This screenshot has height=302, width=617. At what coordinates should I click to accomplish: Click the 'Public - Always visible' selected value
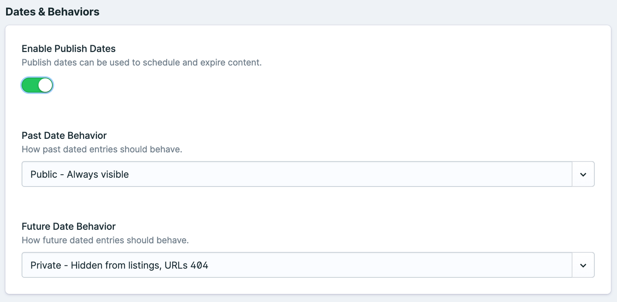[79, 174]
